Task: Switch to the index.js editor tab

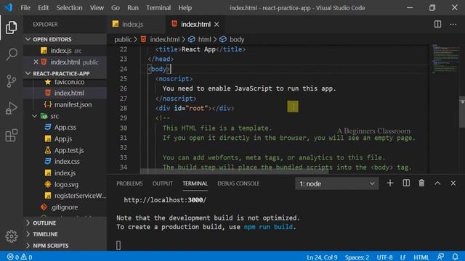Action: click(132, 24)
